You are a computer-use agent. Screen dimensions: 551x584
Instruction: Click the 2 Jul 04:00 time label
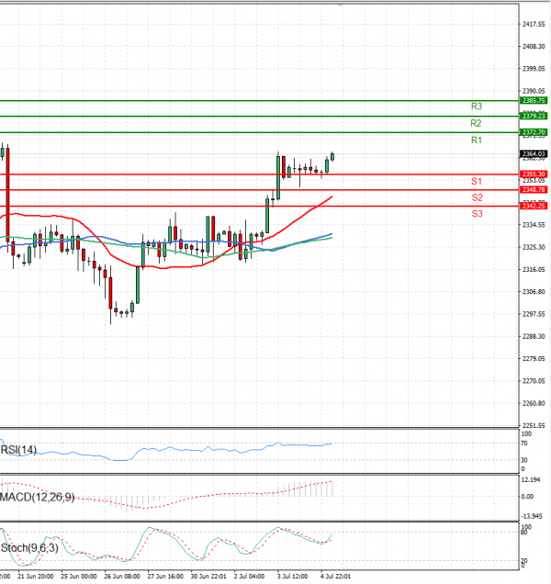pyautogui.click(x=249, y=576)
